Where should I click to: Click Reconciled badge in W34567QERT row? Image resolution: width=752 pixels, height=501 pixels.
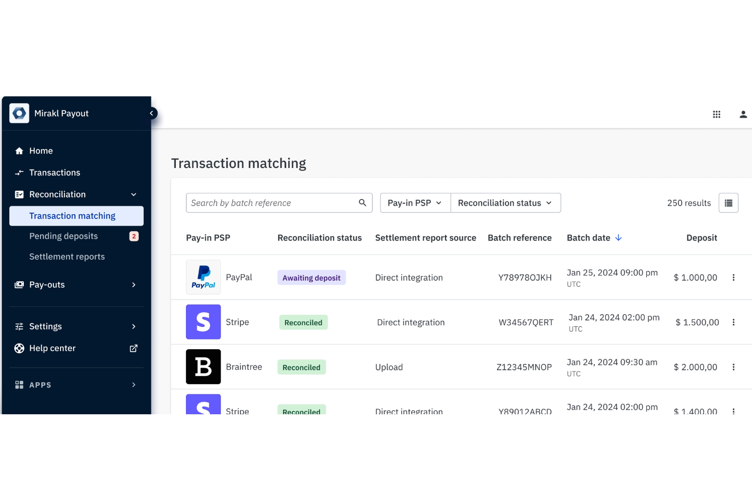pyautogui.click(x=303, y=322)
